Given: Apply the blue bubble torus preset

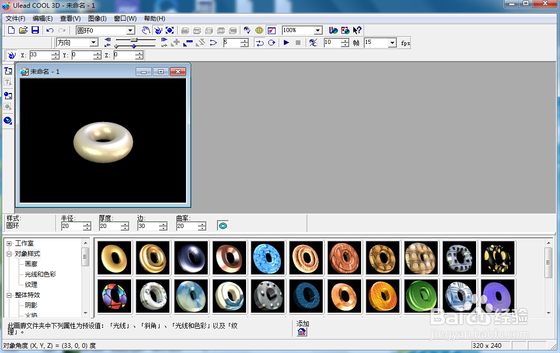Looking at the screenshot, I should click(268, 258).
